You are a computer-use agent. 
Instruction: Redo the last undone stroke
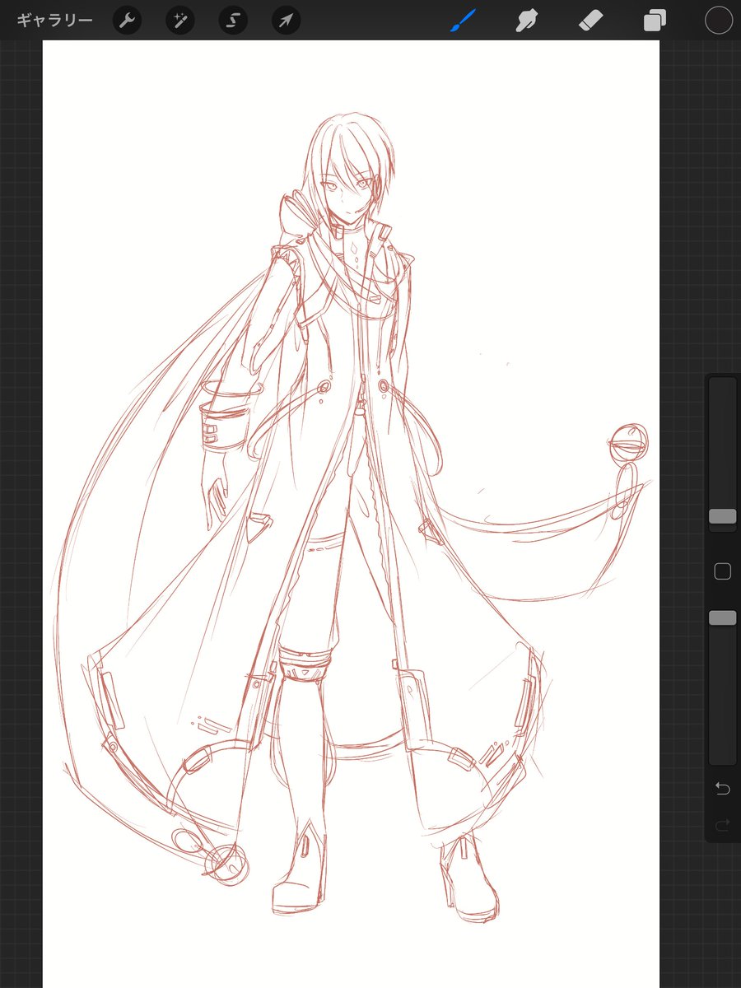722,826
